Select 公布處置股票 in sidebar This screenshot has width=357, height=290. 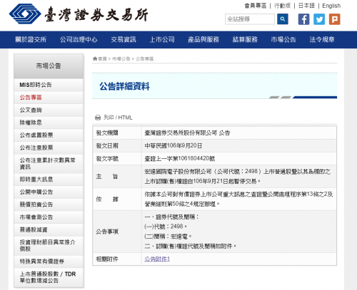click(x=49, y=135)
